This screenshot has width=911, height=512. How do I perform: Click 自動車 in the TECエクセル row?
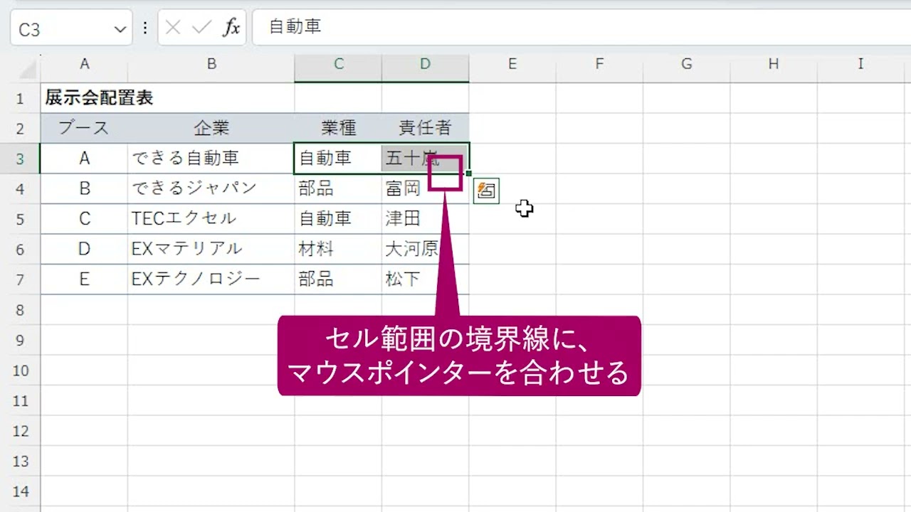point(338,219)
